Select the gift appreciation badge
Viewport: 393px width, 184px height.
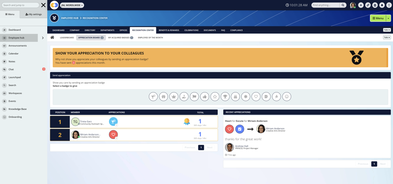tap(164, 96)
